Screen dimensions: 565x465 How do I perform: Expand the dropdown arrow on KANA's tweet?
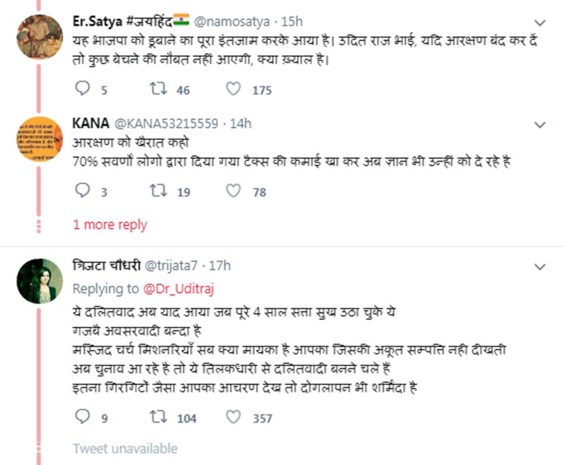tap(540, 125)
